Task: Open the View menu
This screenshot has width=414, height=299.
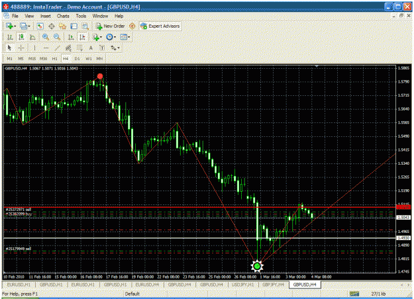Action: coord(29,16)
